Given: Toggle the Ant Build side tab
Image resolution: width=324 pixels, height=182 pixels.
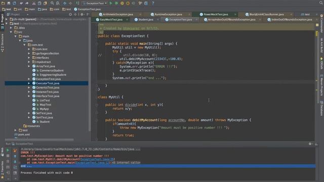Looking at the screenshot, I should click(322, 45).
